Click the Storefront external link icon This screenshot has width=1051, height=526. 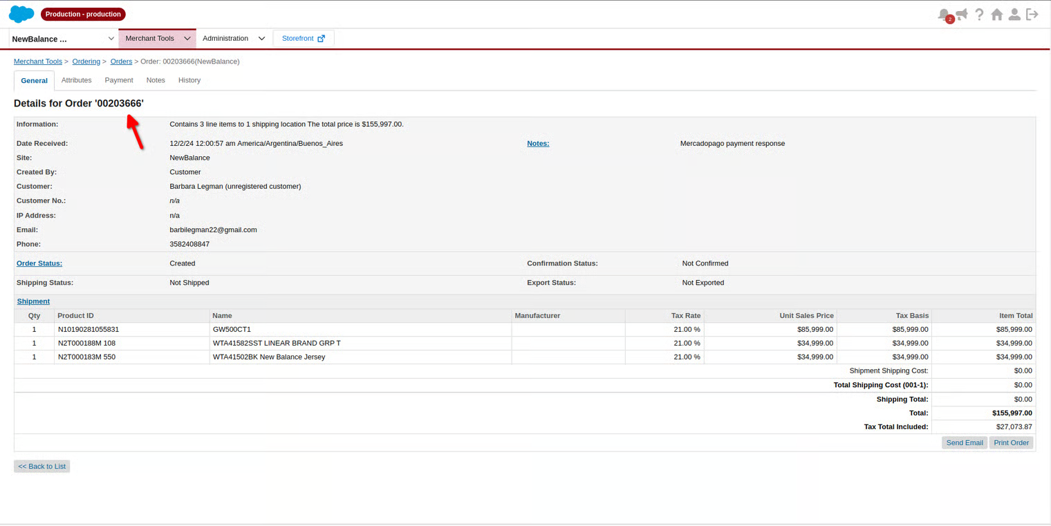point(321,39)
